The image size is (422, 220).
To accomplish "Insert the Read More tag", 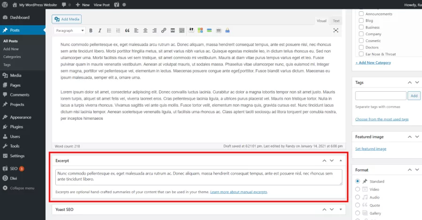I will point(173,30).
